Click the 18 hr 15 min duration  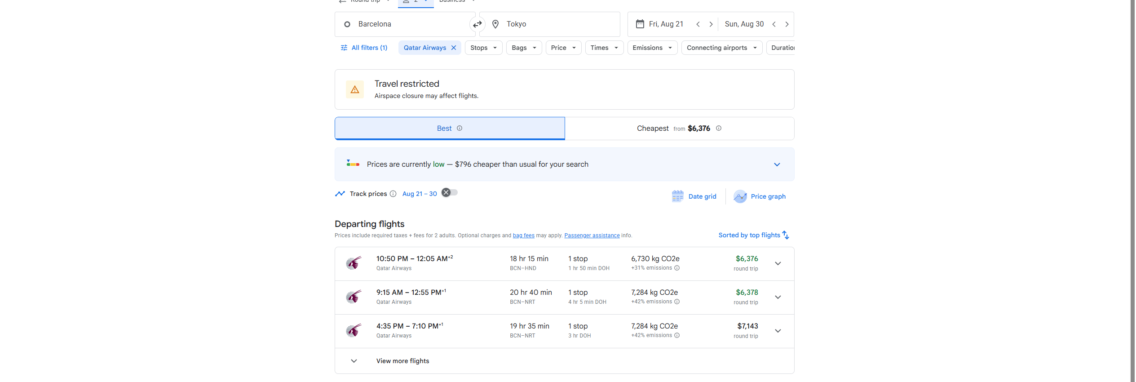[529, 259]
